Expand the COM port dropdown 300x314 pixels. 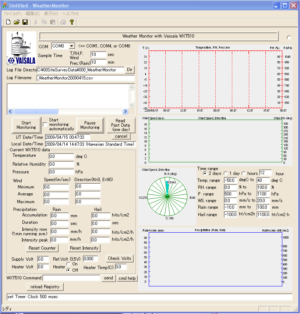click(x=71, y=46)
